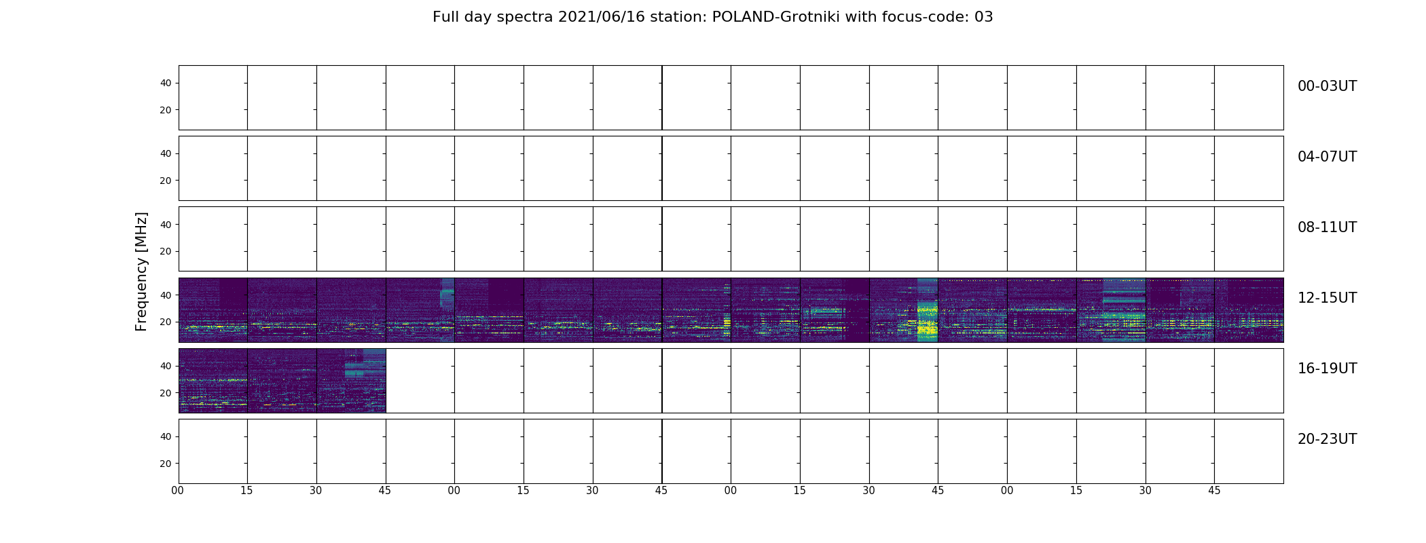
Task: Click the 40 tick label of the 08-11UT row
Action: pyautogui.click(x=166, y=224)
